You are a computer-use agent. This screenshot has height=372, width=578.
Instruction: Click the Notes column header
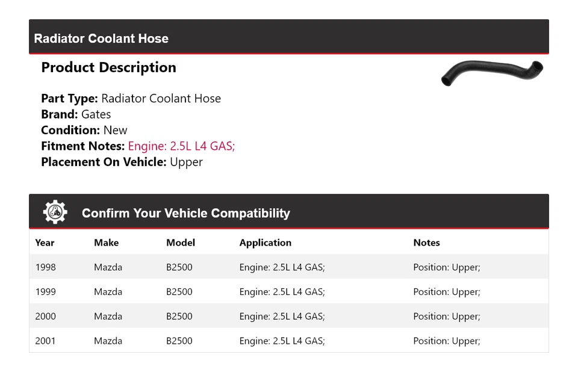[426, 243]
